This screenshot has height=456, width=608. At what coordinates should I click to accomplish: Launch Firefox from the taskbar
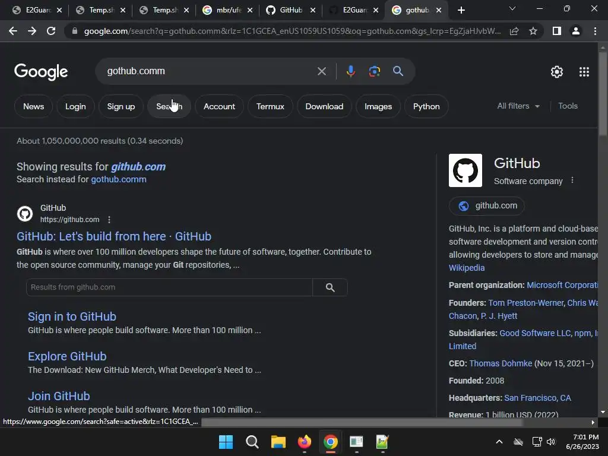pyautogui.click(x=305, y=442)
